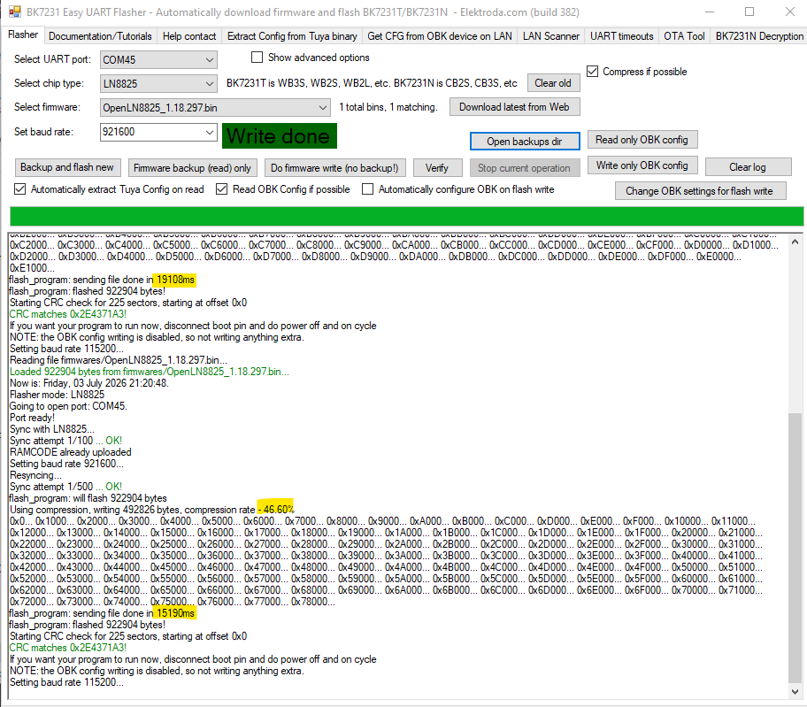Click 'Port ready!' log line
The width and height of the screenshot is (807, 707).
[x=32, y=418]
